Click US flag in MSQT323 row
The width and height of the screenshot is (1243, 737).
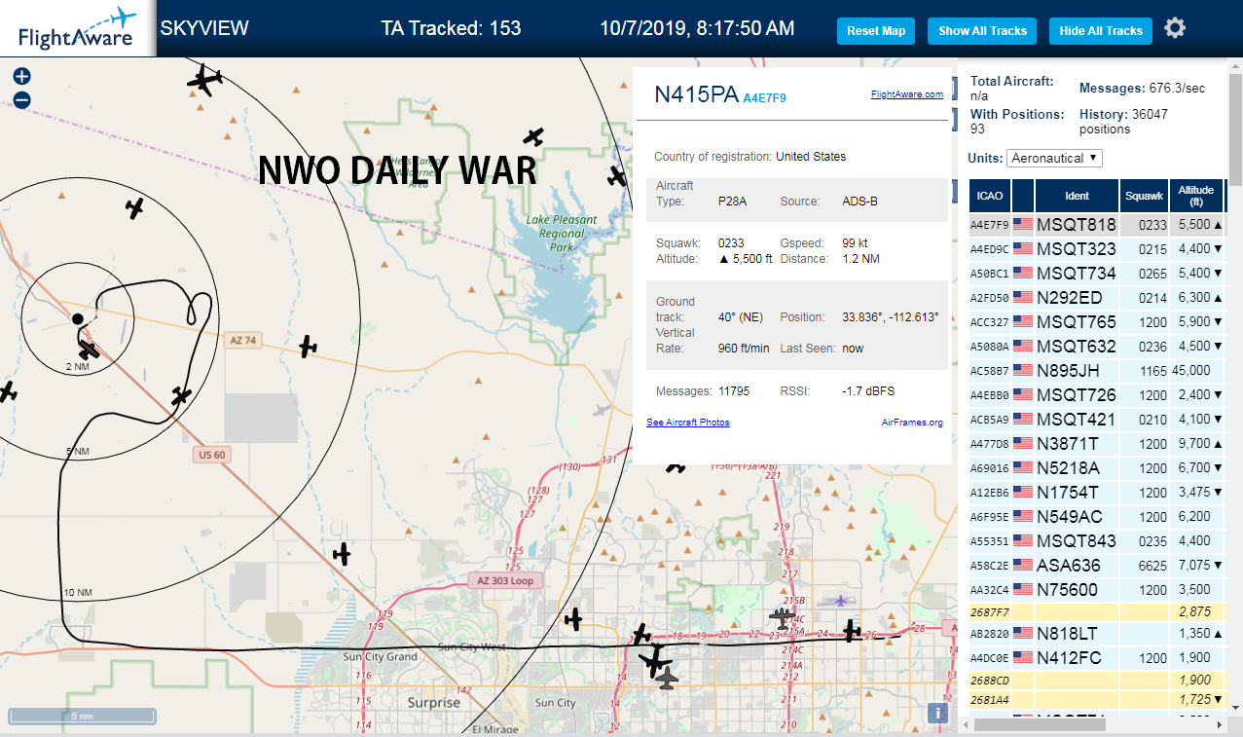[x=1023, y=248]
